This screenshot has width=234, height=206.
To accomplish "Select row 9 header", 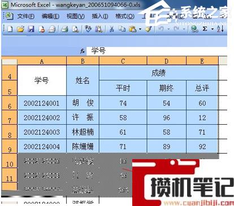I will coord(10,147).
